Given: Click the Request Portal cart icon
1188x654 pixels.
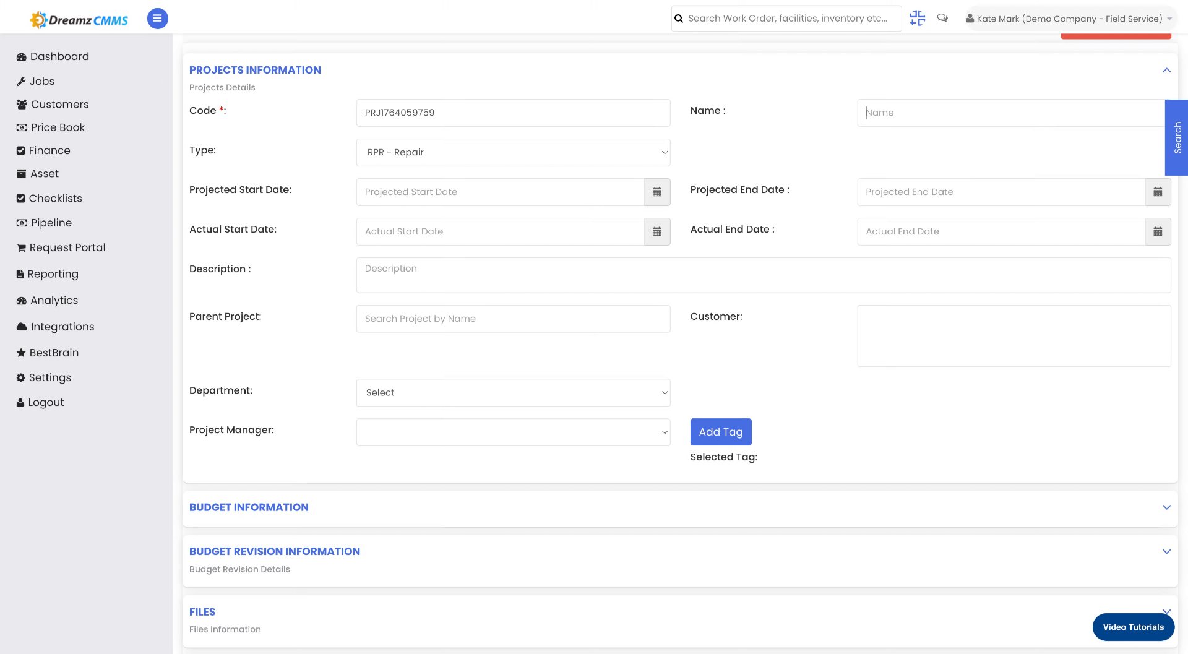Looking at the screenshot, I should (x=21, y=248).
